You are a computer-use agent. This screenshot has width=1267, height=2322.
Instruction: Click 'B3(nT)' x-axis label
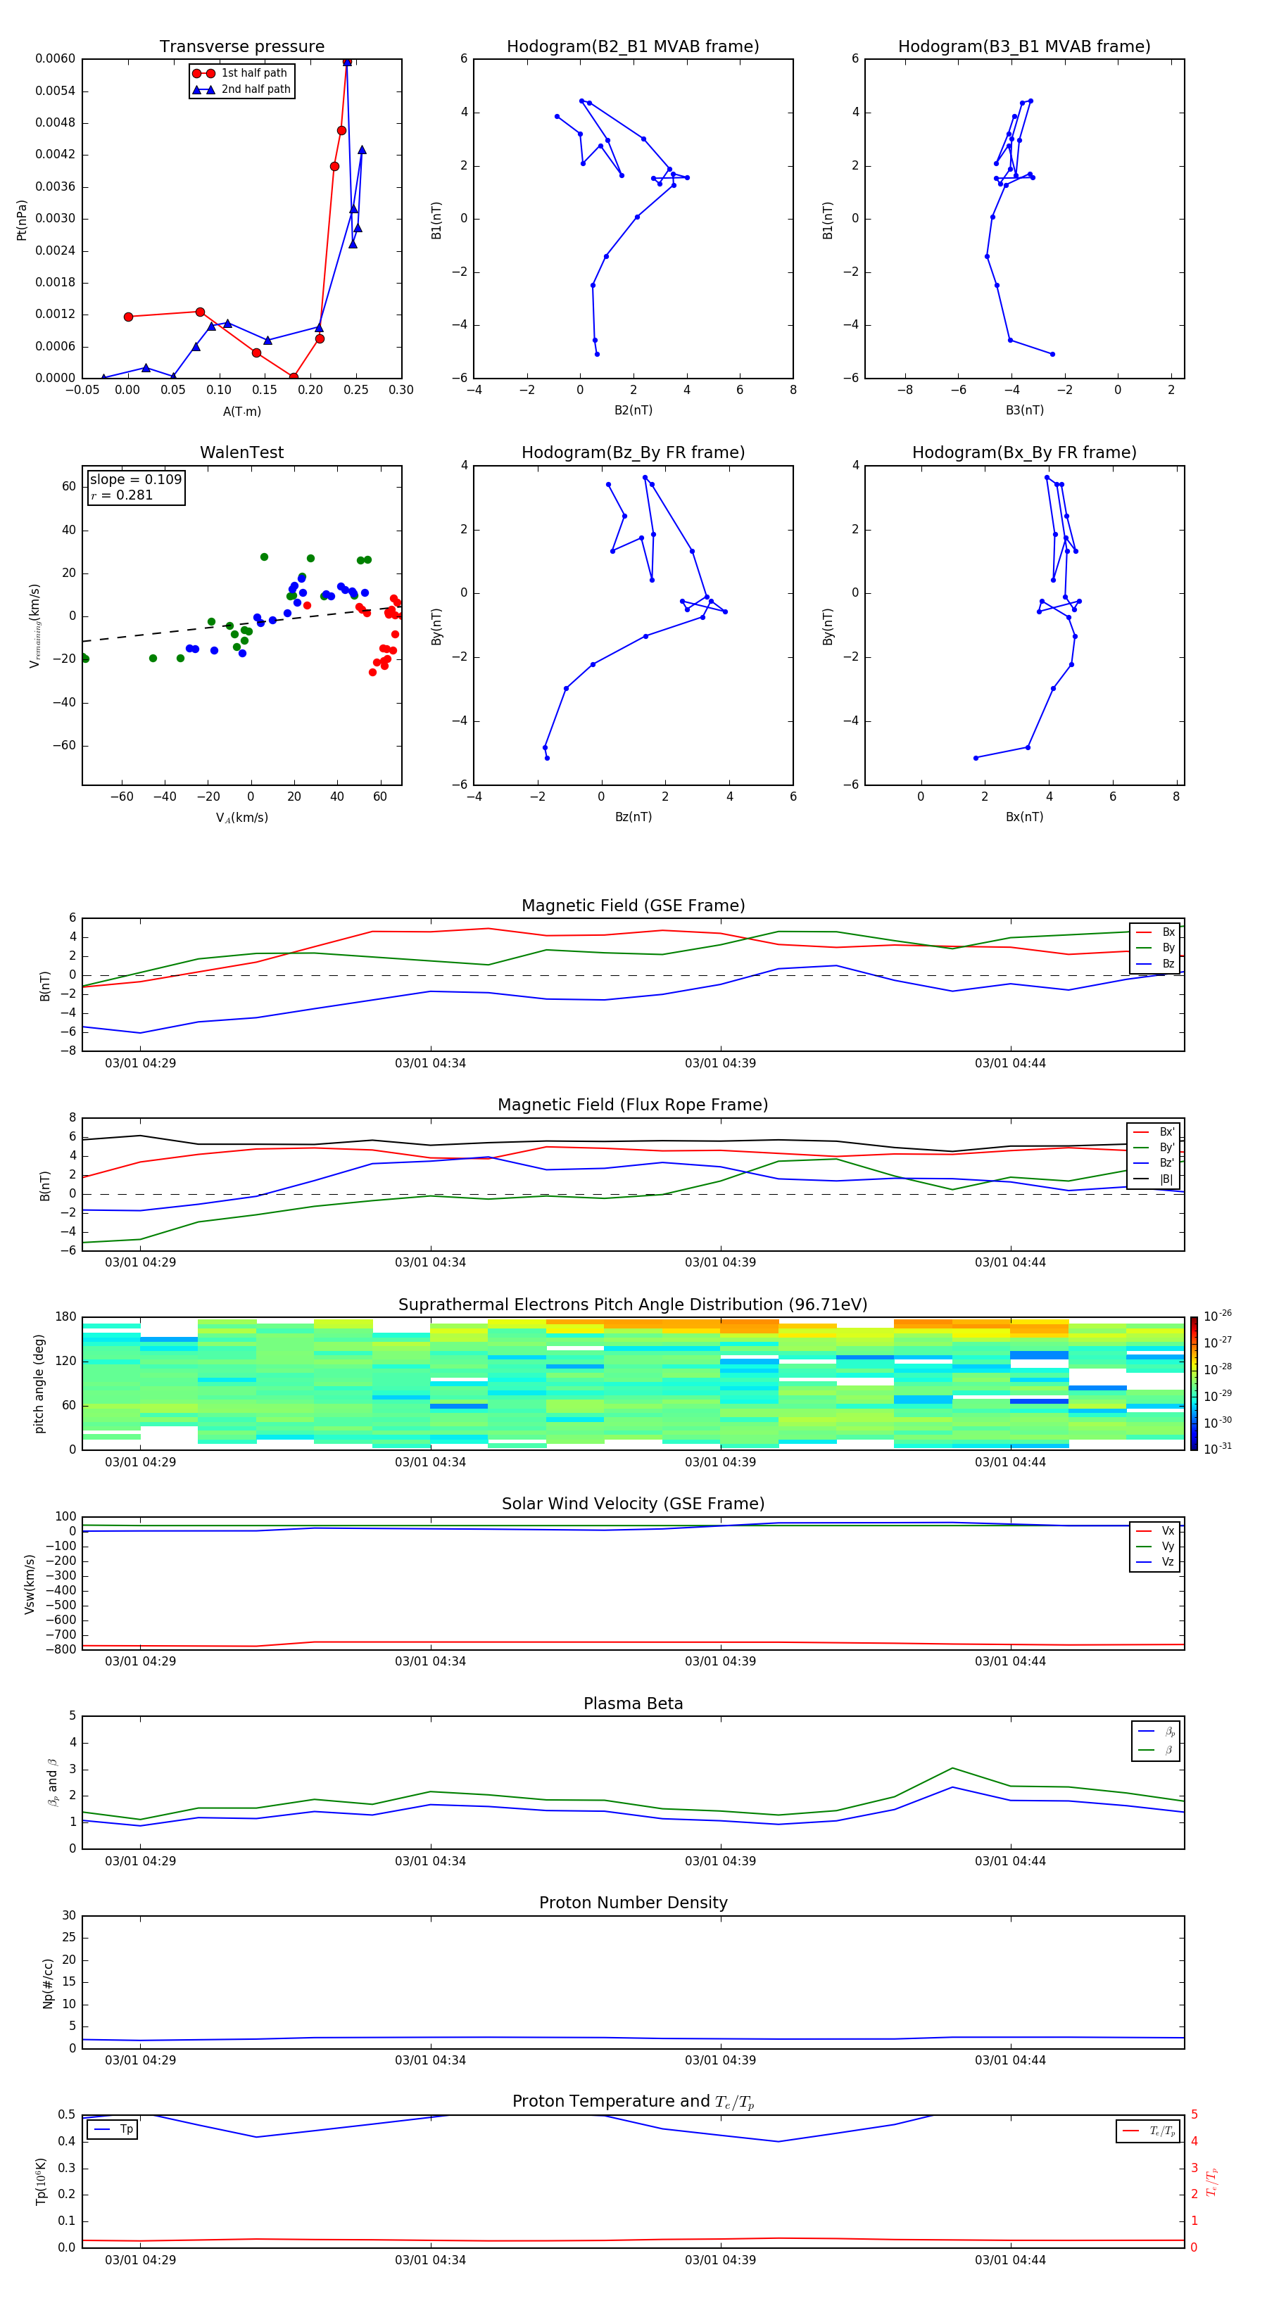point(1024,410)
